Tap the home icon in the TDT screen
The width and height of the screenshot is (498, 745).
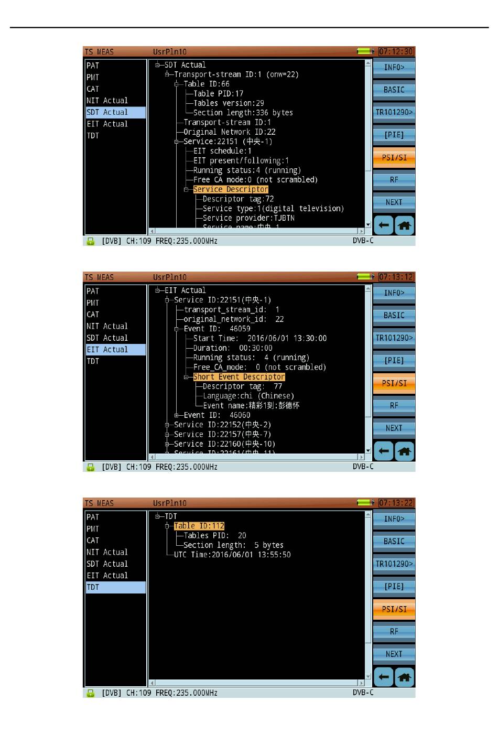click(x=405, y=677)
